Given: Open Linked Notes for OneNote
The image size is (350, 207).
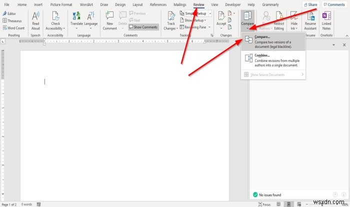Looking at the screenshot, I should (x=326, y=21).
